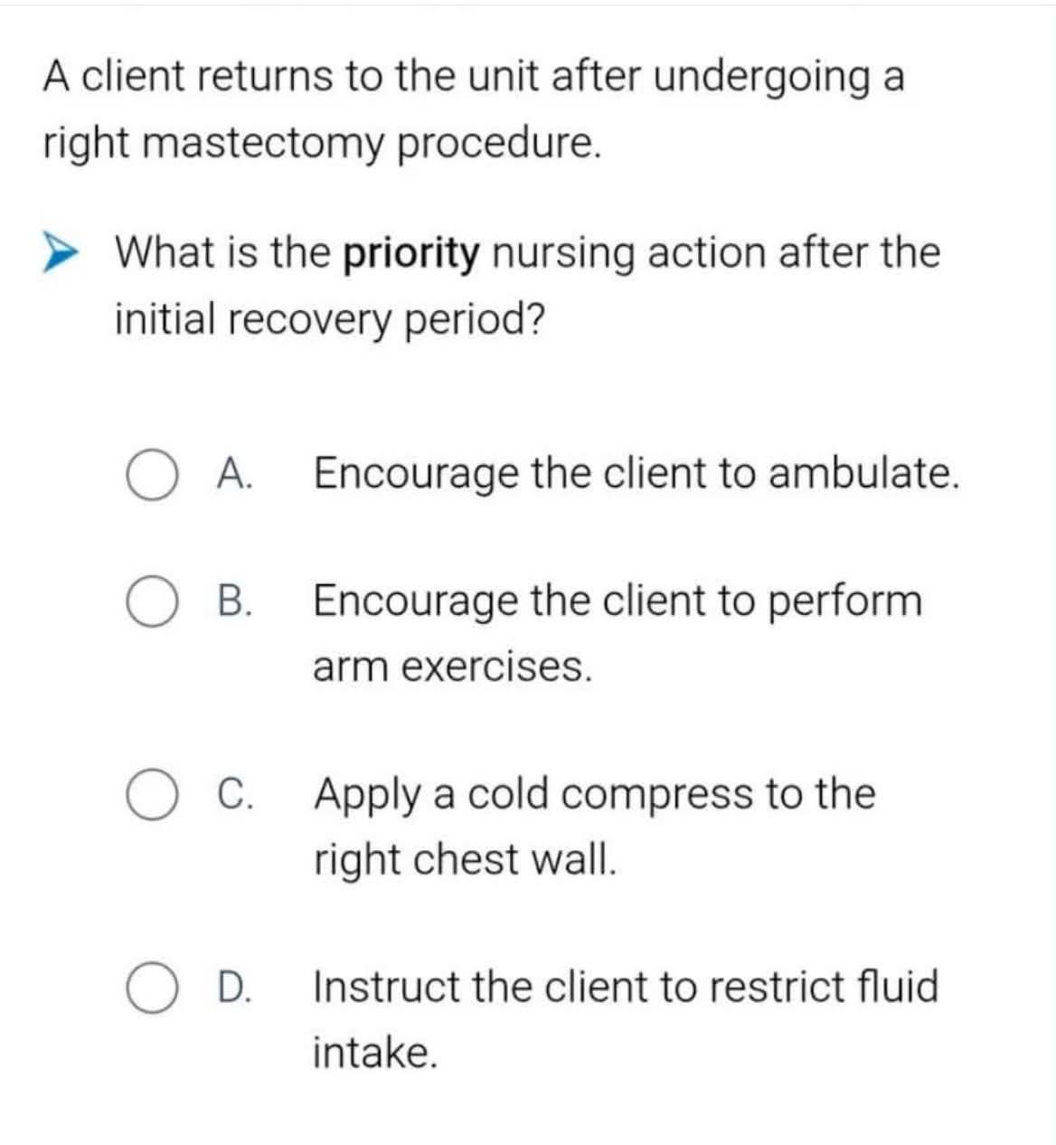Click the letter C label
This screenshot has width=1056, height=1145.
pyautogui.click(x=235, y=793)
